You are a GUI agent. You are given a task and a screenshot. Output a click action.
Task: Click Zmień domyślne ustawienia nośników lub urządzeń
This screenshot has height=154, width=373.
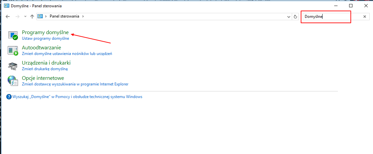pyautogui.click(x=67, y=54)
